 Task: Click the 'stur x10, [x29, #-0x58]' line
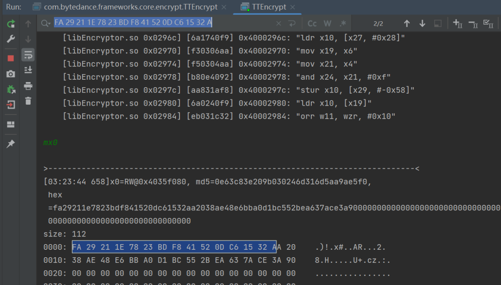(x=238, y=90)
